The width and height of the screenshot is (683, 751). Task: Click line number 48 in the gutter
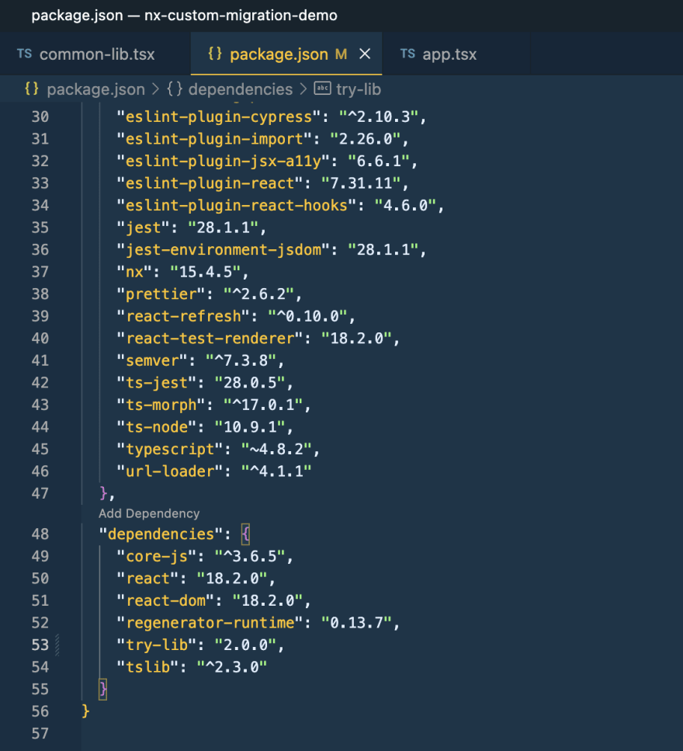tap(40, 534)
